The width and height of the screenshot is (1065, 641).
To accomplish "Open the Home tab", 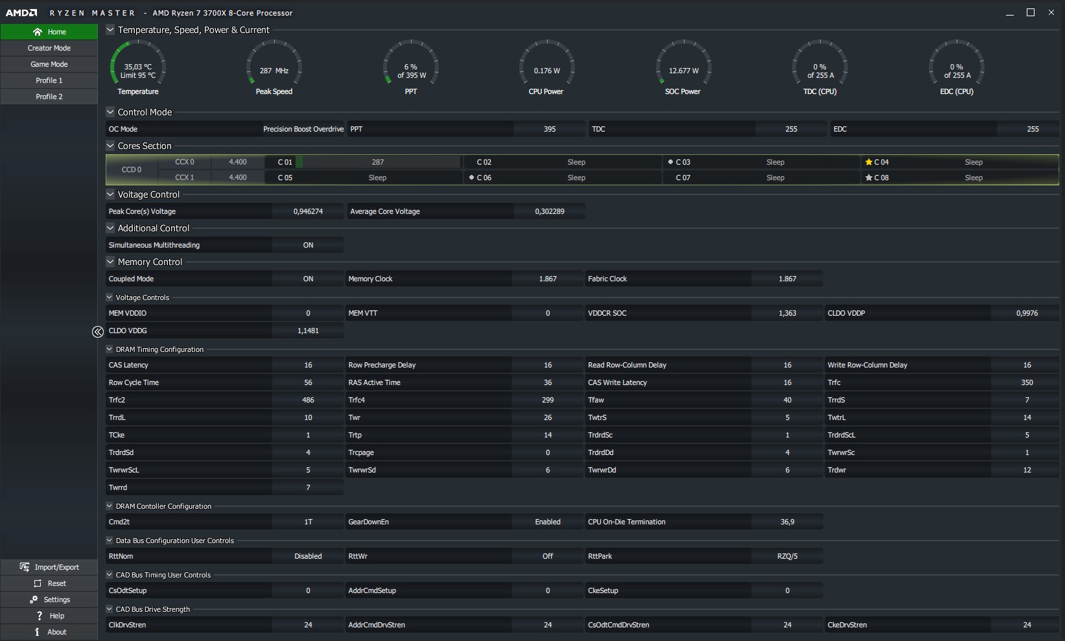I will pos(49,32).
